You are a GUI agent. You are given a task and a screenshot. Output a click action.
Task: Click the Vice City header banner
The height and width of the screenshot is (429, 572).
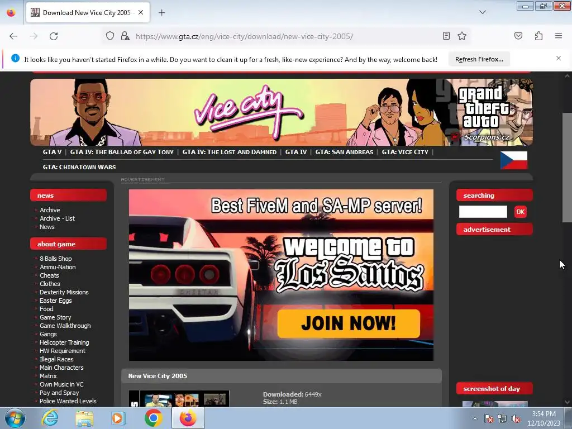pos(282,112)
